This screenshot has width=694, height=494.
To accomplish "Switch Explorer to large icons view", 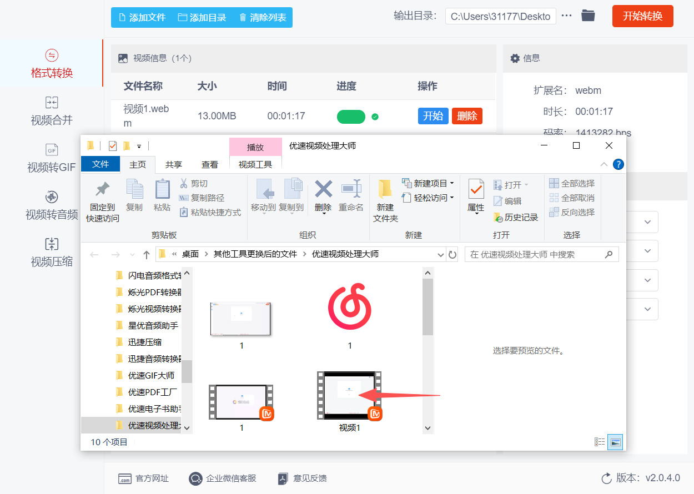I will 615,442.
